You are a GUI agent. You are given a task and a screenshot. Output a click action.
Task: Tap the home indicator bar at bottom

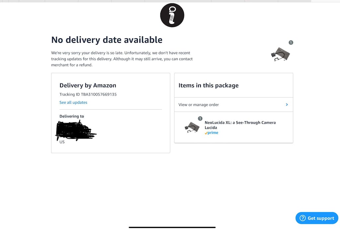click(x=172, y=227)
